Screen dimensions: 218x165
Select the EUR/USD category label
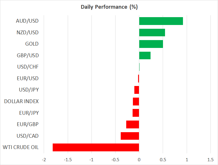click(28, 78)
